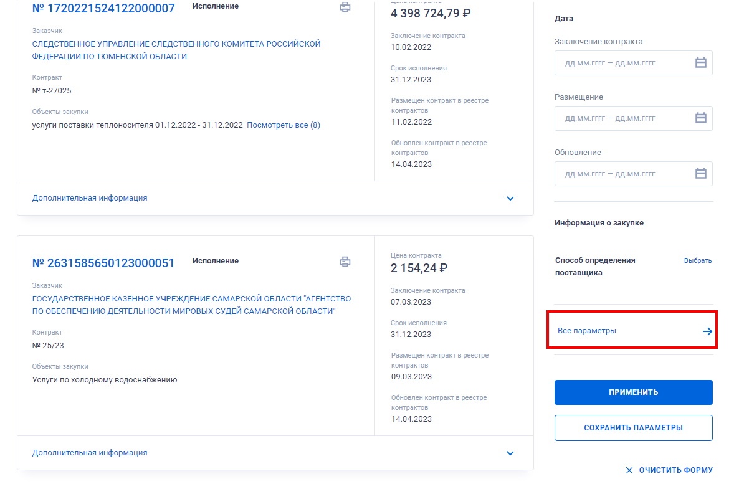This screenshot has height=484, width=739.
Task: Open calendar for Заключение контракта date
Action: point(701,63)
